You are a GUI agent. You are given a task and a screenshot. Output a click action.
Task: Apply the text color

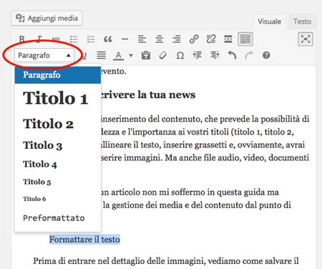click(x=119, y=55)
